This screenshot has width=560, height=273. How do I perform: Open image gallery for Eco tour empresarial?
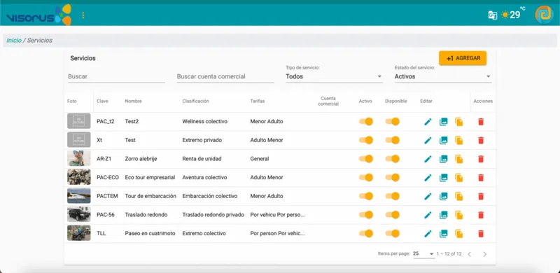[x=444, y=178]
